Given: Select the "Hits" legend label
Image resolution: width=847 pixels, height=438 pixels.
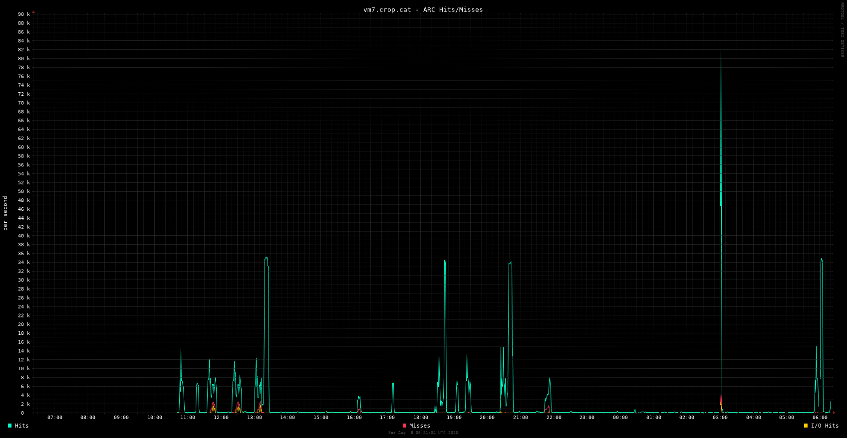Looking at the screenshot, I should tap(22, 426).
